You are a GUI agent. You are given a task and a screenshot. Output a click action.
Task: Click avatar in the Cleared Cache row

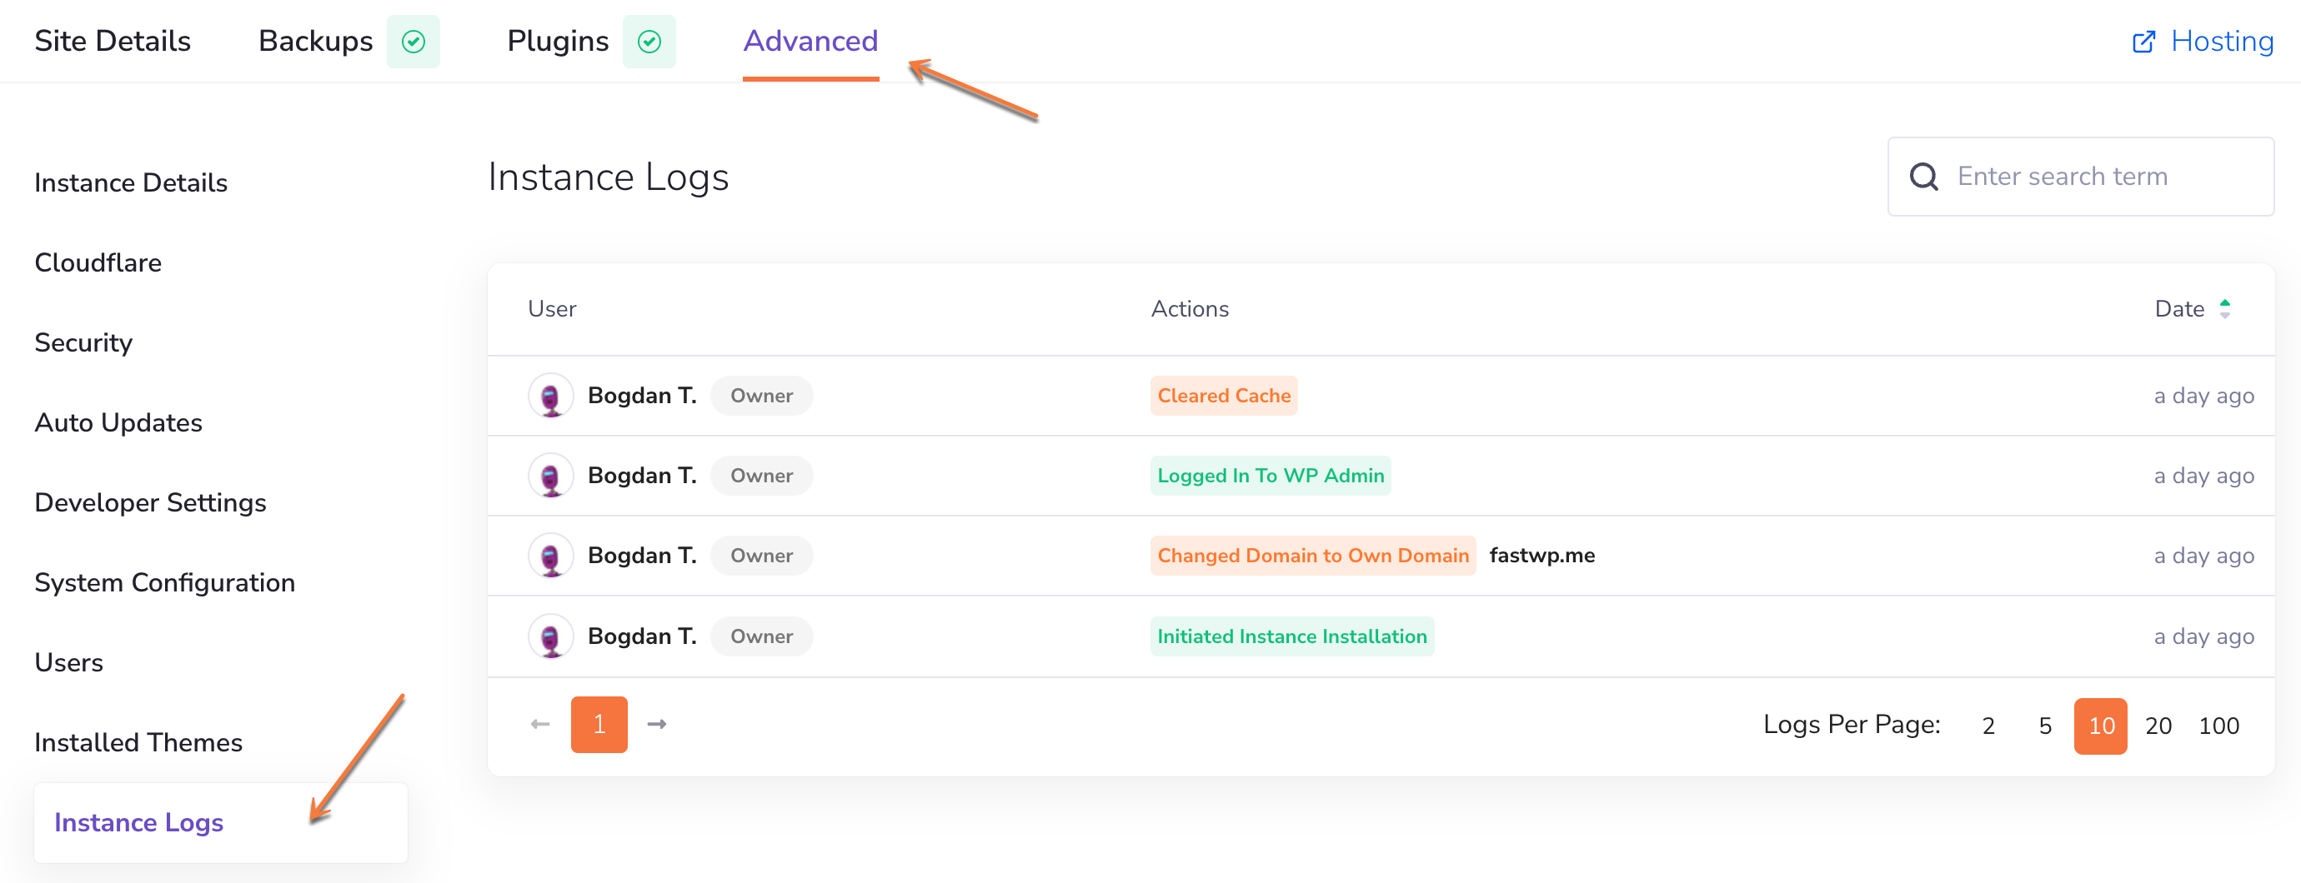pyautogui.click(x=550, y=396)
